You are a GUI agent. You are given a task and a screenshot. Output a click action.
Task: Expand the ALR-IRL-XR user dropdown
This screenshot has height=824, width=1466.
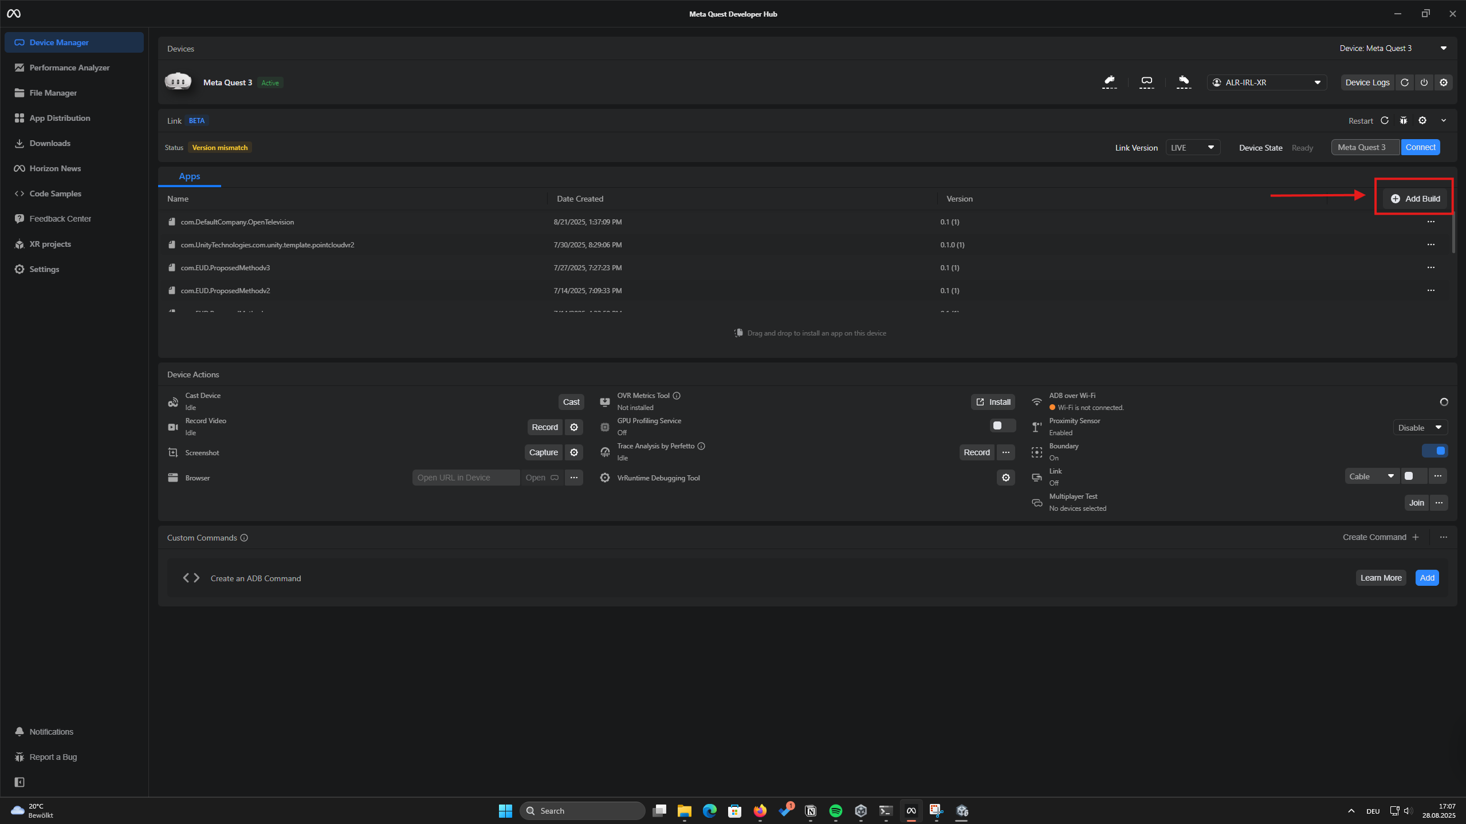(x=1267, y=82)
